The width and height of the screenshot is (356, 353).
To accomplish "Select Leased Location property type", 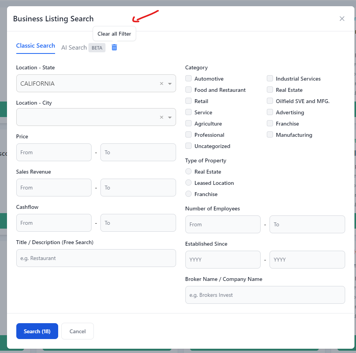I will click(188, 183).
